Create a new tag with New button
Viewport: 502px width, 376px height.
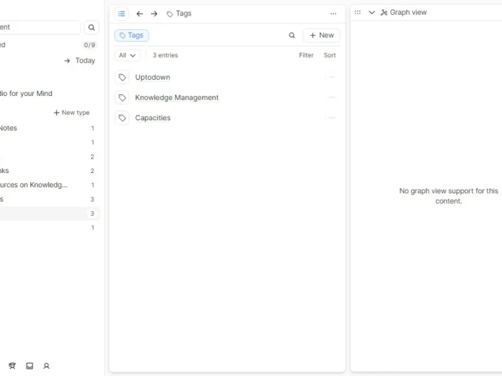321,35
